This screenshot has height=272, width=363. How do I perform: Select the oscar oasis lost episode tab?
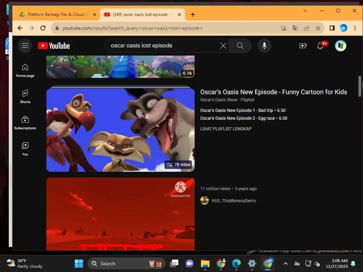point(143,14)
